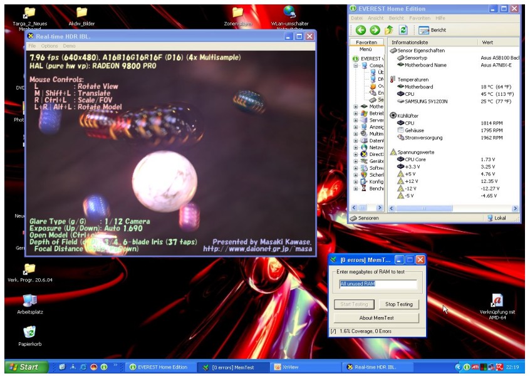The height and width of the screenshot is (376, 530).
Task: Click horizontal scrollbar thumb in EVEREST info list
Action: click(x=424, y=208)
